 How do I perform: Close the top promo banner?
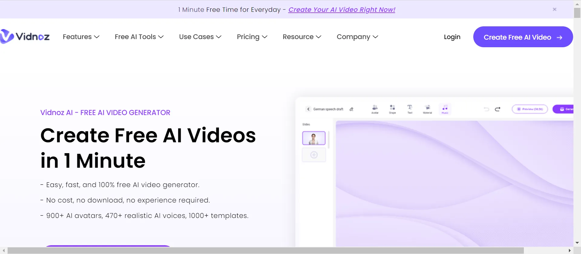tap(554, 9)
